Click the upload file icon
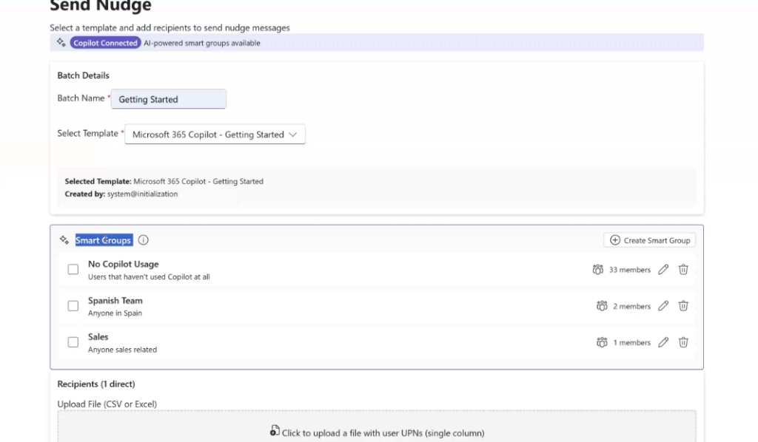Image resolution: width=758 pixels, height=442 pixels. click(x=275, y=432)
